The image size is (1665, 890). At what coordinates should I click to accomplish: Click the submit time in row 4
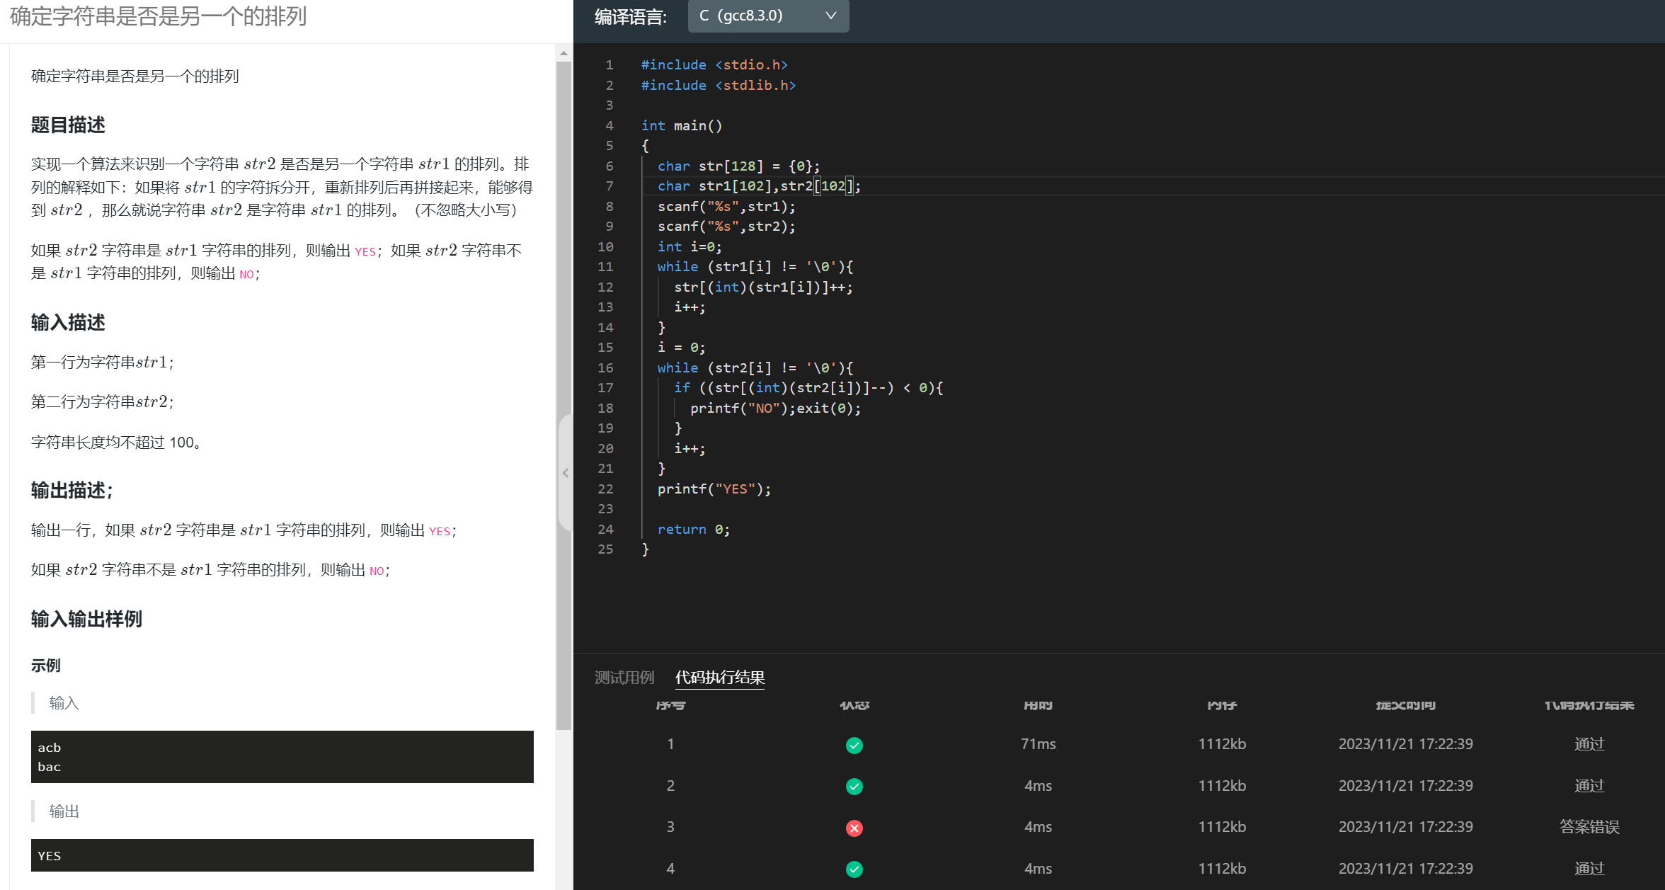tap(1405, 869)
